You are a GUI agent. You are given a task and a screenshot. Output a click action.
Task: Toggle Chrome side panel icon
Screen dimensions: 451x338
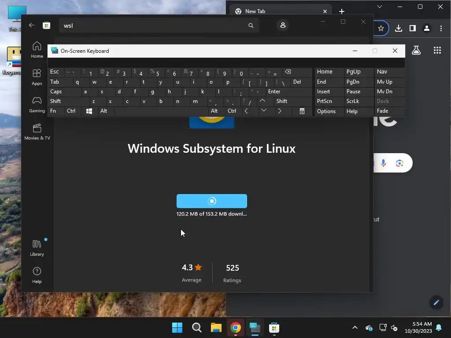point(412,28)
